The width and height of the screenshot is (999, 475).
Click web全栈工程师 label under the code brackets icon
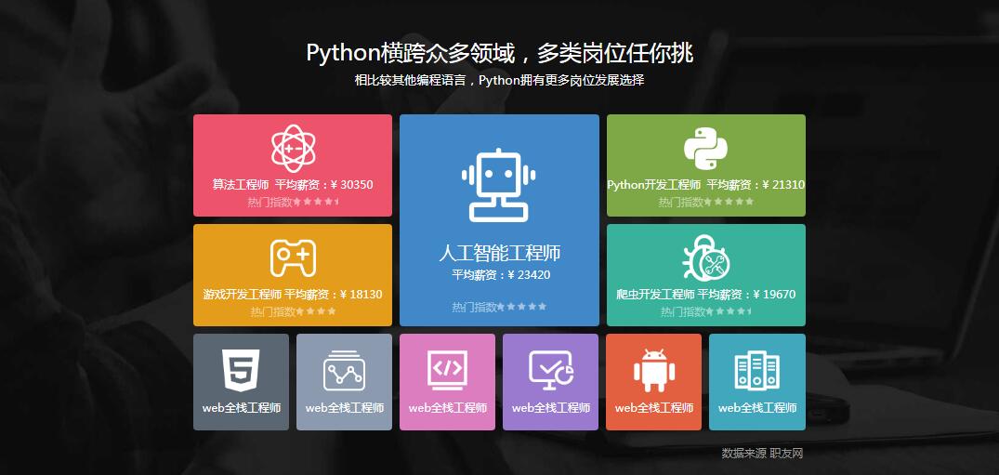(x=448, y=407)
